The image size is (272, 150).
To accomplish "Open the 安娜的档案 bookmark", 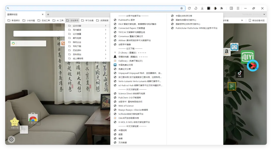I will (138, 57).
